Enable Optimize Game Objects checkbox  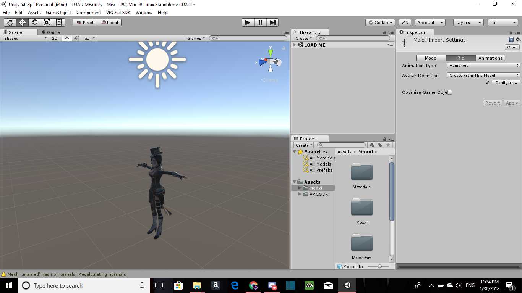pos(450,92)
